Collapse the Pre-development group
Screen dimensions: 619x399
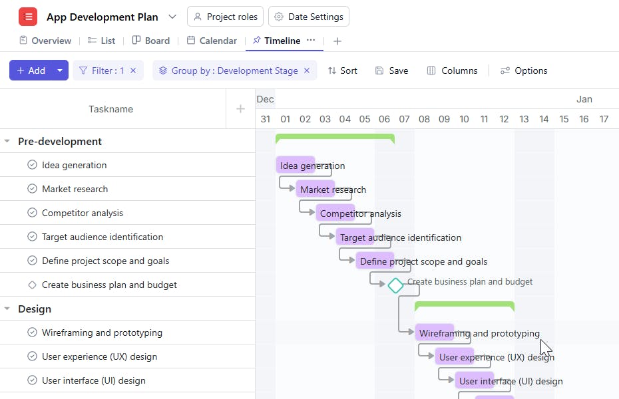coord(7,141)
